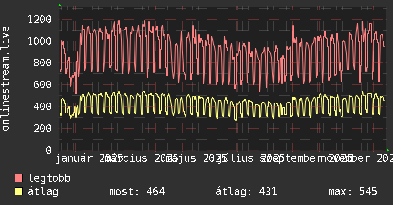The height and width of the screenshot is (205, 393).
Task: Click the 'legtöbb' legend label
Action: point(49,178)
